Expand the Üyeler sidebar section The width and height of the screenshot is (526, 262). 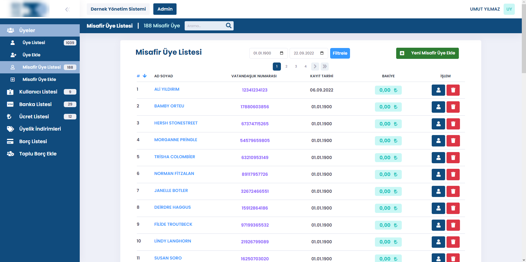point(40,30)
